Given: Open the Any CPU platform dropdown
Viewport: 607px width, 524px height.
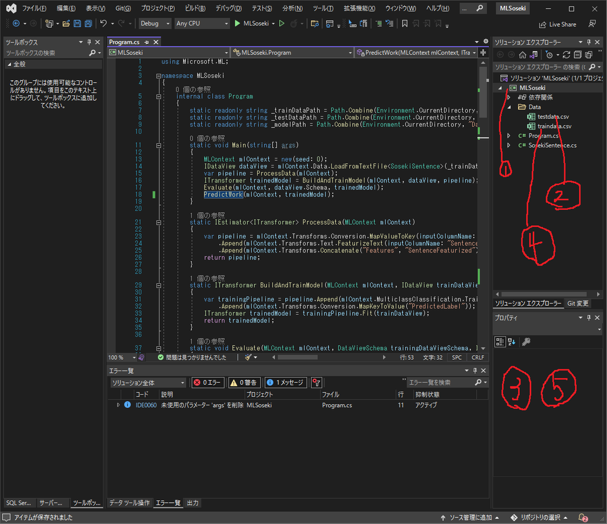Looking at the screenshot, I should (202, 24).
